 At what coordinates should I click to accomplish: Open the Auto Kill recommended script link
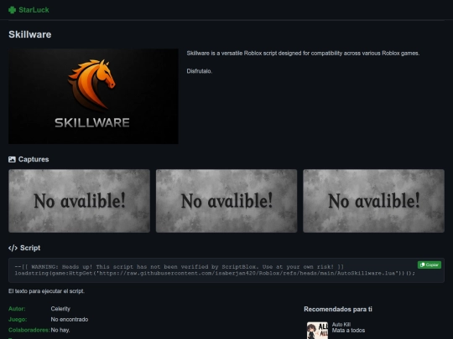pos(341,325)
